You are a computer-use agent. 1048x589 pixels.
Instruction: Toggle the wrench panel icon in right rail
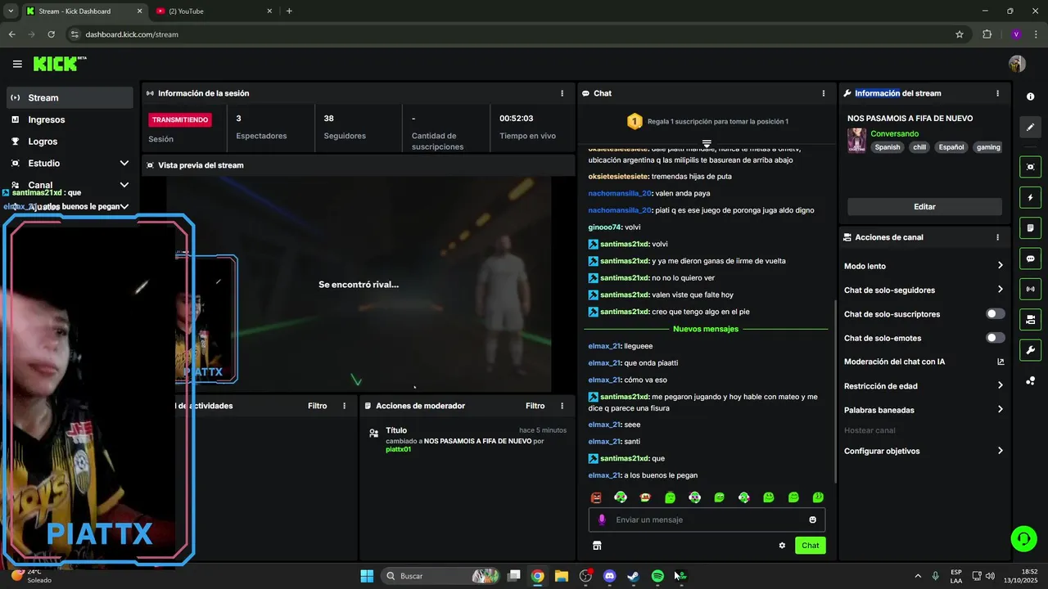coord(1030,350)
